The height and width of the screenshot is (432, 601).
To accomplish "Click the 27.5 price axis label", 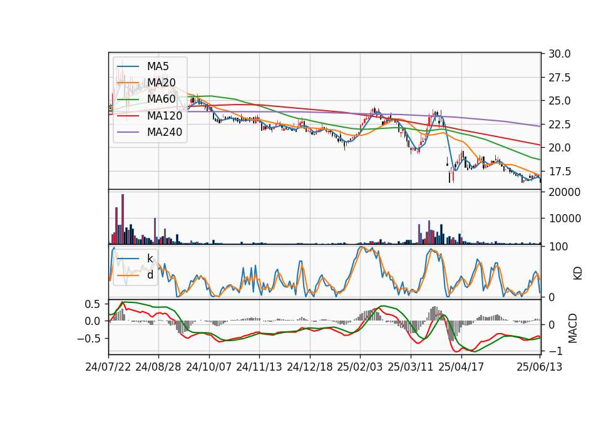I will tap(560, 78).
